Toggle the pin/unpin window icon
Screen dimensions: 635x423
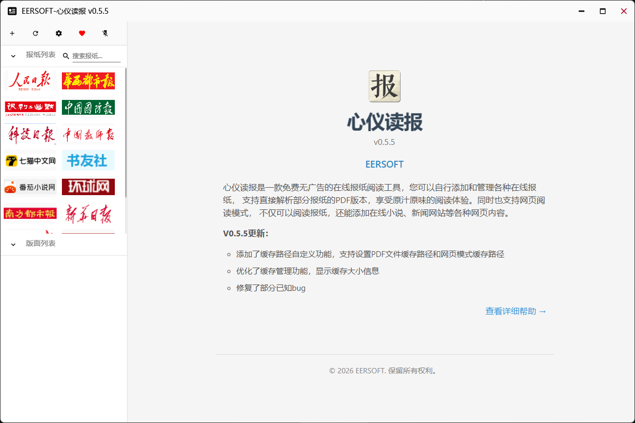pyautogui.click(x=105, y=33)
